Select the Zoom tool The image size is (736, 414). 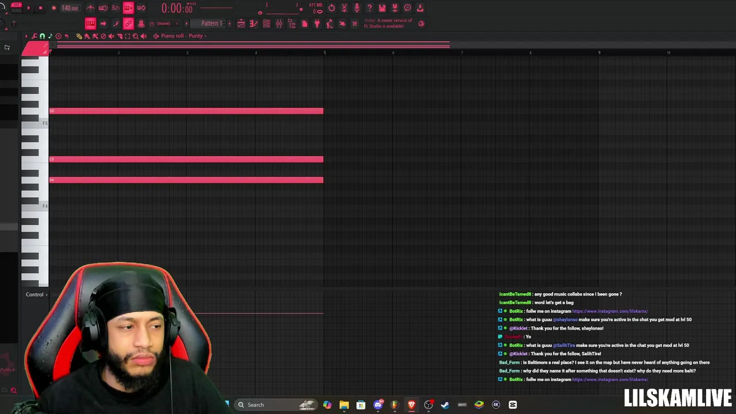point(136,36)
